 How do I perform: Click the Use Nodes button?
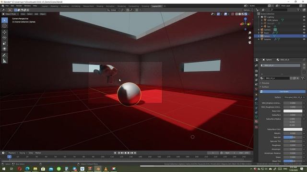pos(283,91)
